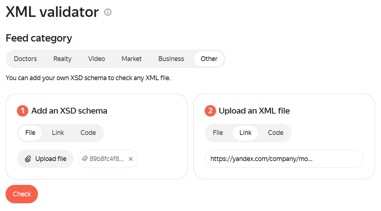Choose the Market feed category
381x211 pixels.
[x=131, y=59]
